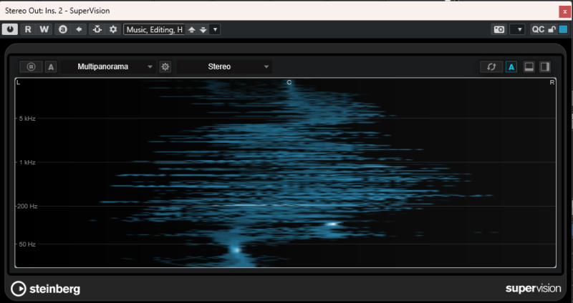Image resolution: width=573 pixels, height=303 pixels.
Task: Open preset management dropdown arrow
Action: 215,29
